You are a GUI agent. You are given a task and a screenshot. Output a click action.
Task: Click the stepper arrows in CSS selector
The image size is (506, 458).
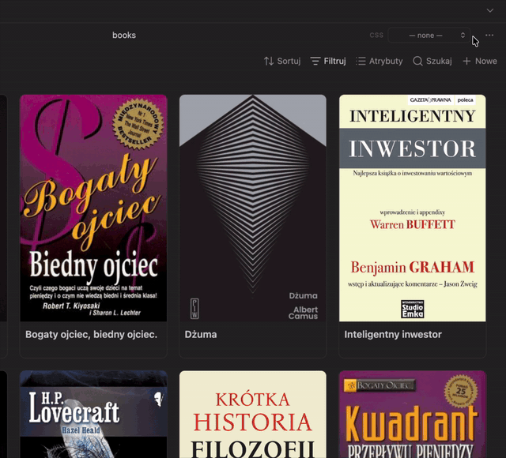coord(463,35)
